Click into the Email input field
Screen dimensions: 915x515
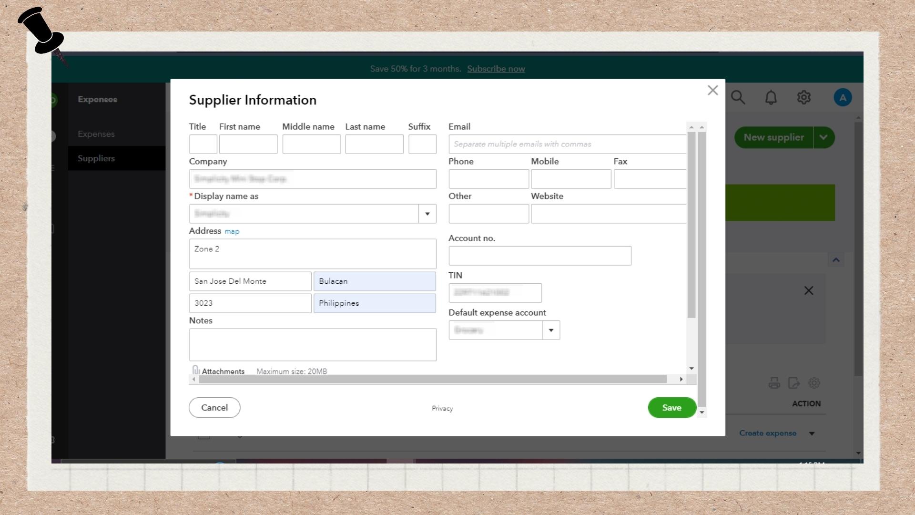pos(567,144)
